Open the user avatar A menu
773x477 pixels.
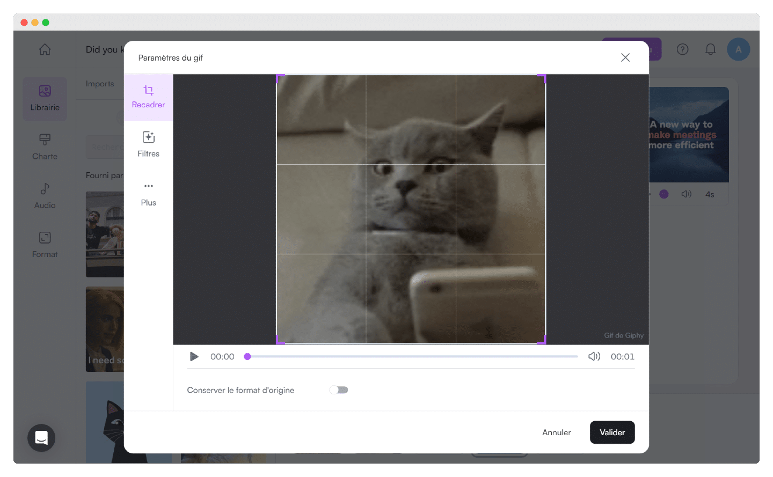point(739,49)
